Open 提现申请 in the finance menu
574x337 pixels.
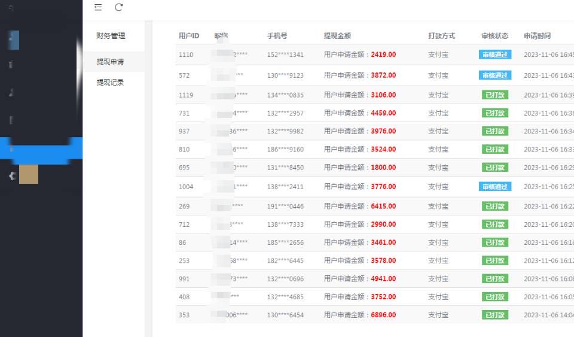(x=111, y=62)
